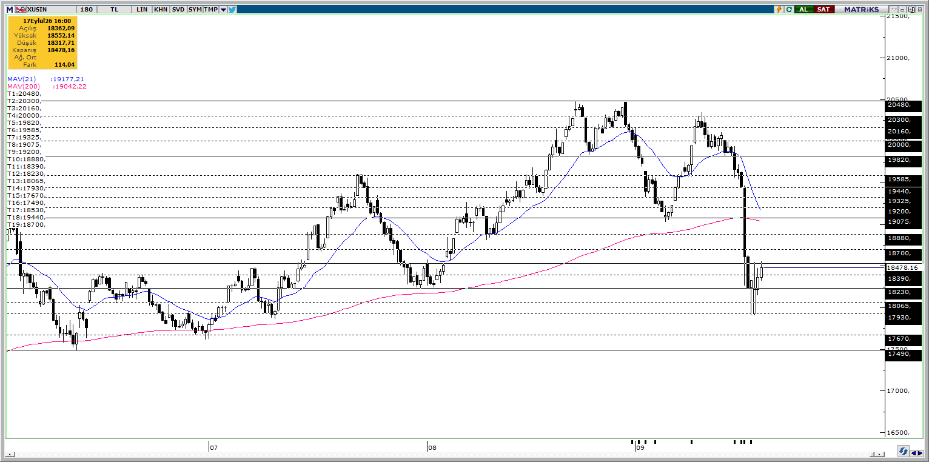Select the SYM toolbar item
This screenshot has height=462, width=929.
click(x=195, y=10)
